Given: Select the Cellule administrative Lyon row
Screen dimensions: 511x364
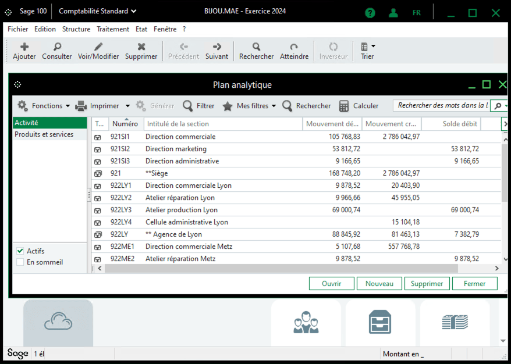Looking at the screenshot, I should tap(296, 222).
